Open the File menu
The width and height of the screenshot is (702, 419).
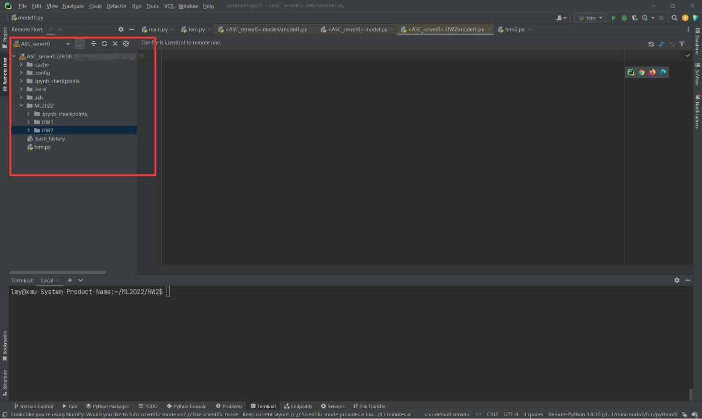click(x=22, y=6)
